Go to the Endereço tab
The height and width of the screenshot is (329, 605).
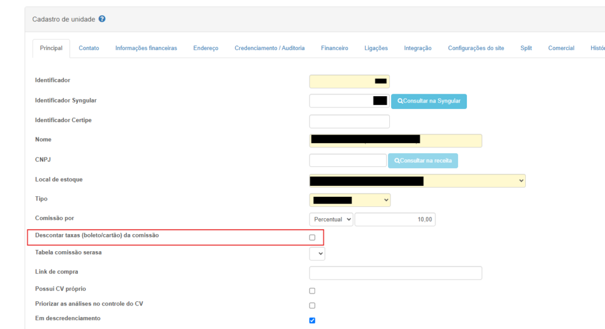[206, 48]
